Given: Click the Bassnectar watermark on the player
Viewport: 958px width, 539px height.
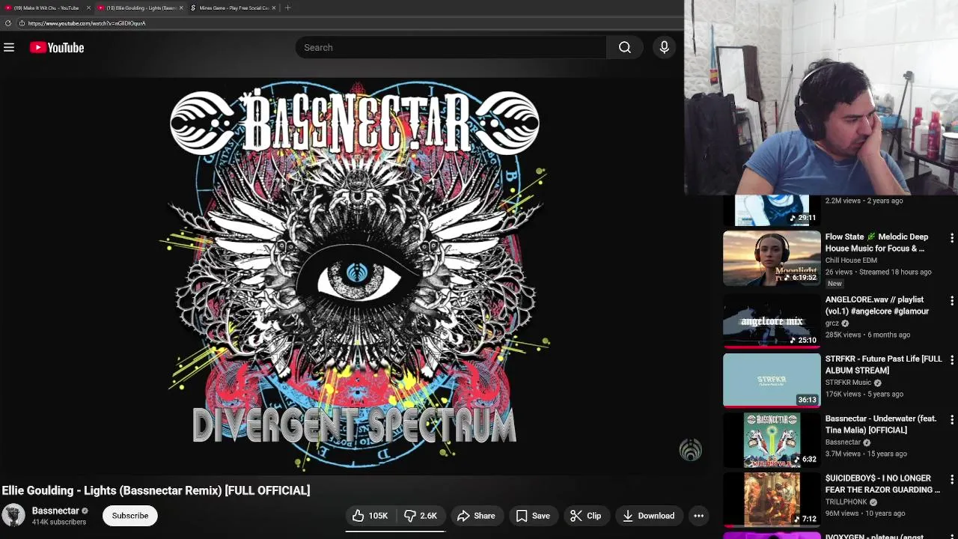Looking at the screenshot, I should coord(690,449).
